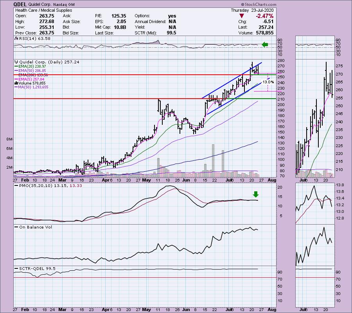The width and height of the screenshot is (352, 313).
Task: Click the P/E value 125.35
Action: [x=119, y=16]
